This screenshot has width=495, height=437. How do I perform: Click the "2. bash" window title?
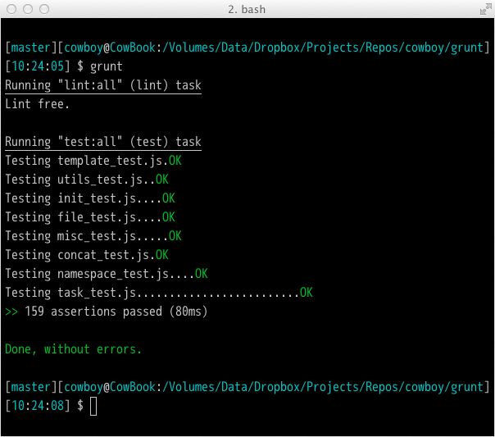(247, 10)
